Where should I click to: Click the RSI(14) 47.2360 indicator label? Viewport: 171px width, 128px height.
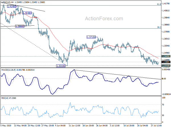point(9,98)
